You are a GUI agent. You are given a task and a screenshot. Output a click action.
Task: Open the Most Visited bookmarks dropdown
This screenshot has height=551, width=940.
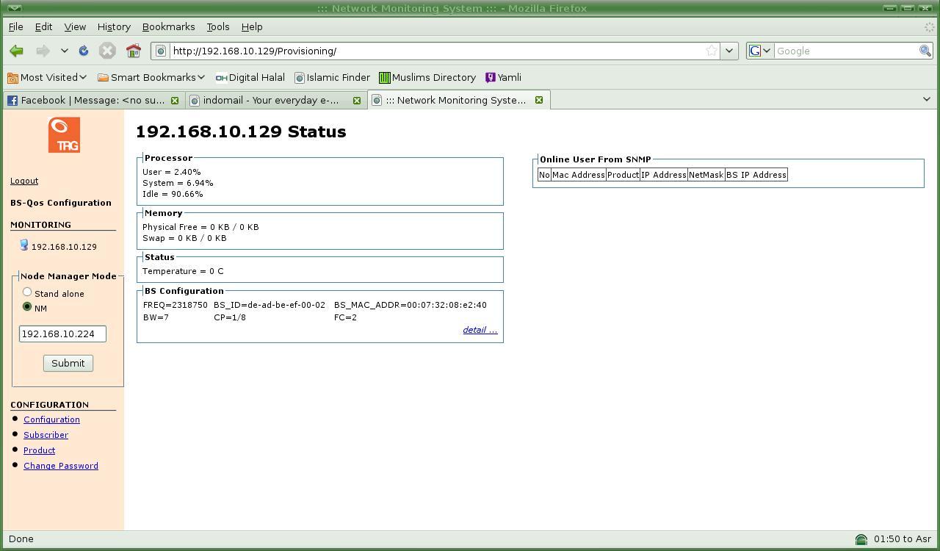pyautogui.click(x=48, y=77)
